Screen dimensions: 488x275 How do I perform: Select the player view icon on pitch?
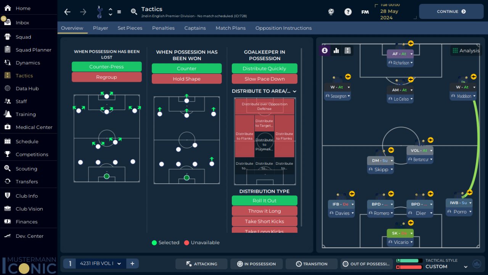325,50
